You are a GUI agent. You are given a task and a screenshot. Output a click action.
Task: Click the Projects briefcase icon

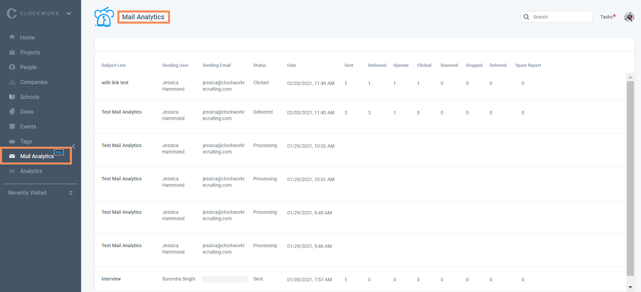coord(12,52)
